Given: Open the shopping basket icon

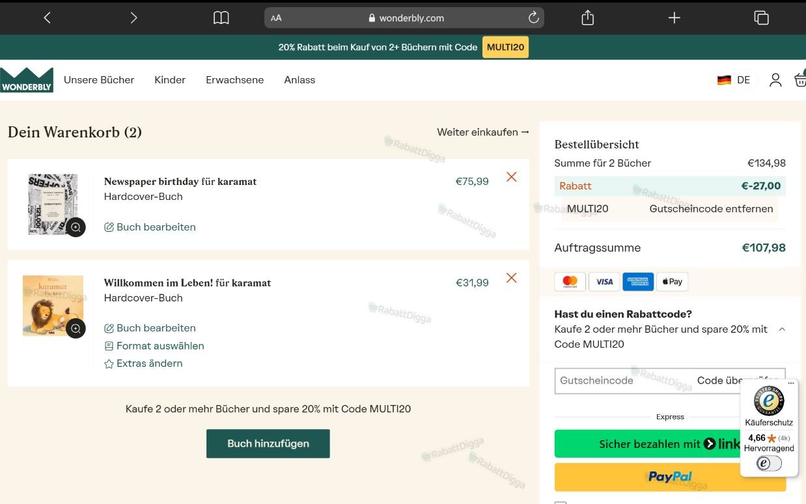Looking at the screenshot, I should coord(800,79).
